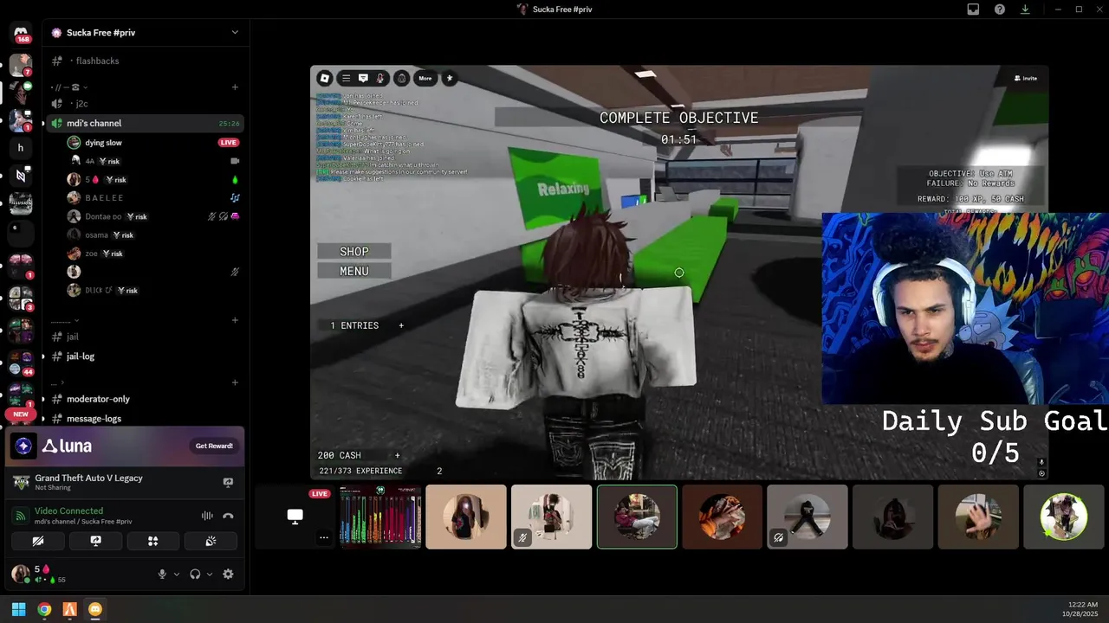The image size is (1109, 623).
Task: Click Get Reward! on luna banner
Action: (x=214, y=446)
